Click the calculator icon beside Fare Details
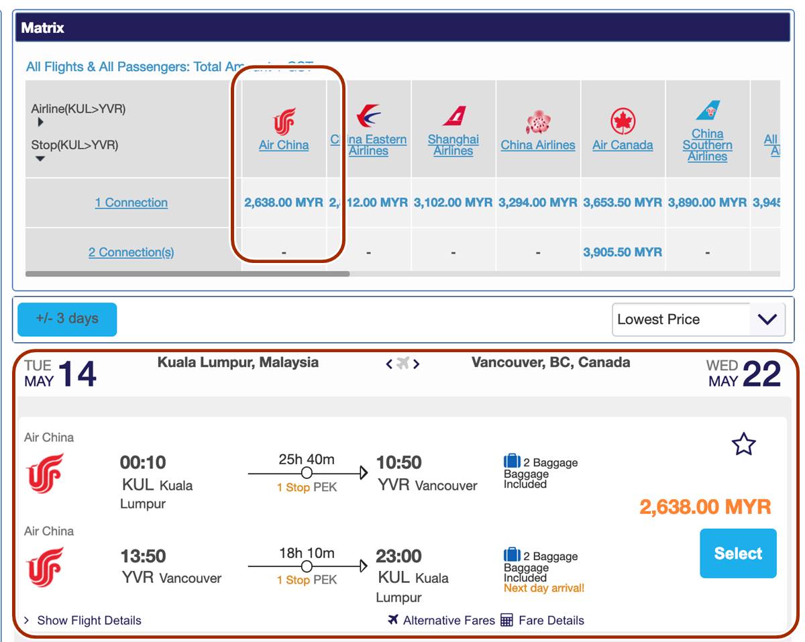 click(506, 620)
